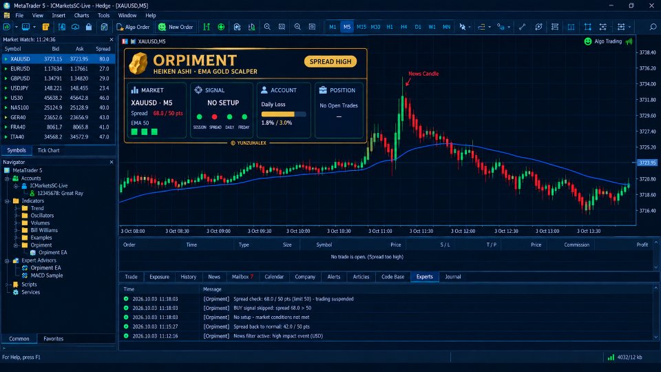Image resolution: width=661 pixels, height=372 pixels.
Task: Expand the Scripts tree node
Action: click(x=7, y=285)
